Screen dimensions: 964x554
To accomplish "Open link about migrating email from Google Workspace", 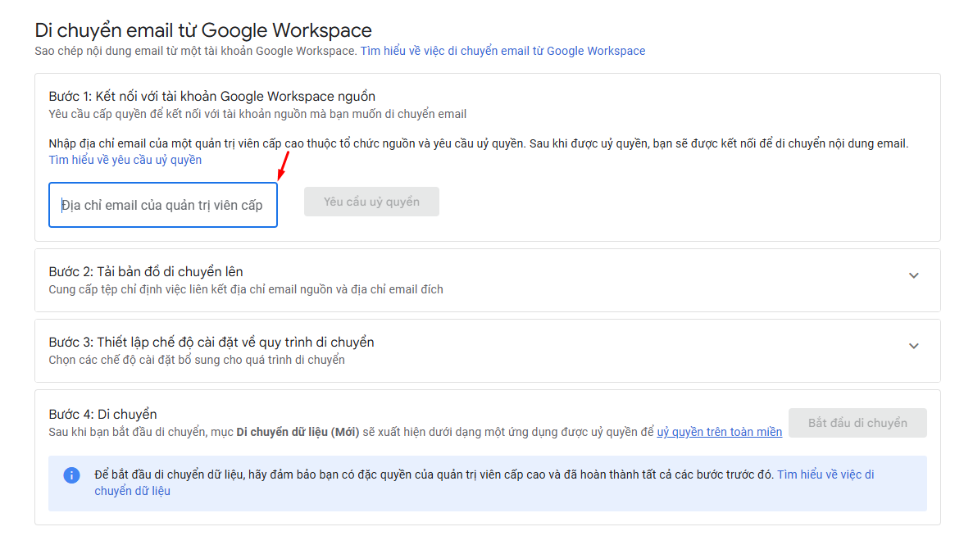I will pyautogui.click(x=502, y=51).
